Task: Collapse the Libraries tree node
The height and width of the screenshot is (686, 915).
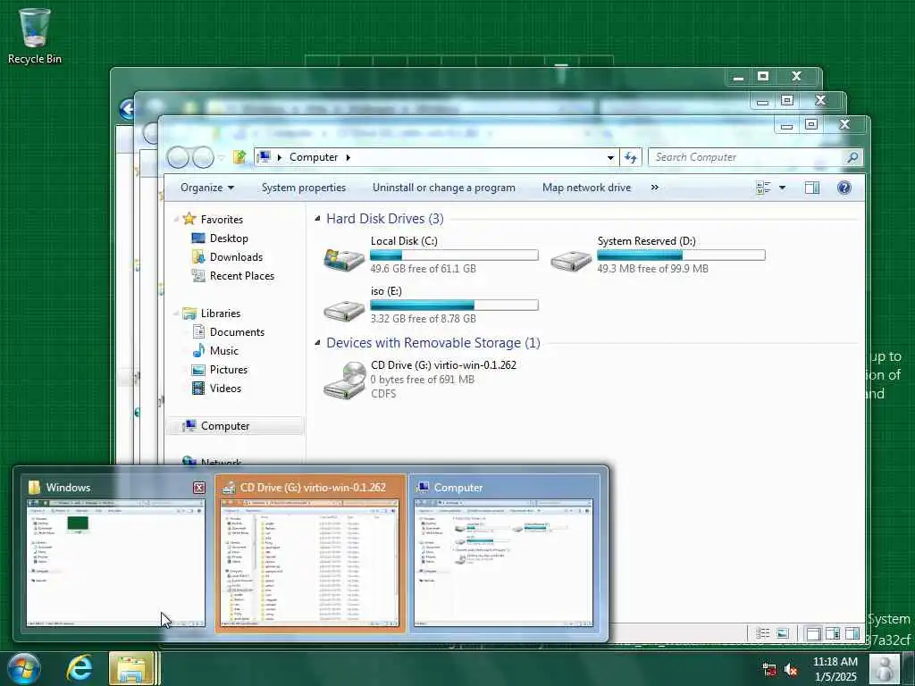Action: click(176, 314)
